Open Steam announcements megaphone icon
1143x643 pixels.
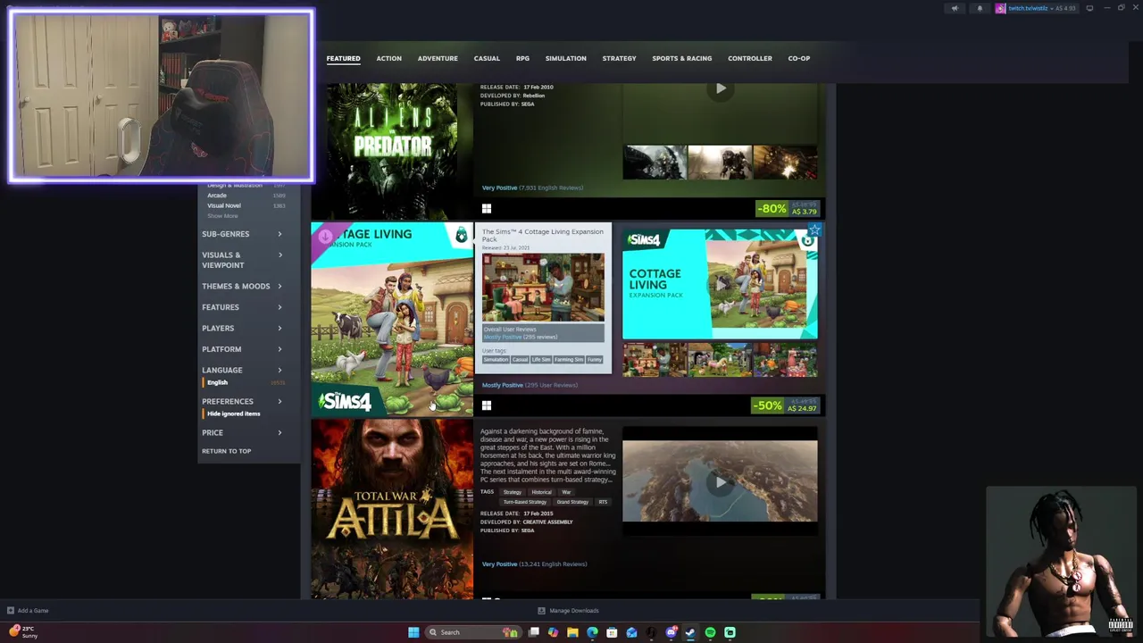955,8
